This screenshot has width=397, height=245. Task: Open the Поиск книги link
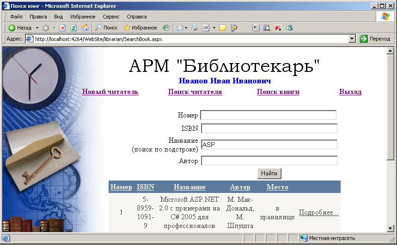point(278,92)
